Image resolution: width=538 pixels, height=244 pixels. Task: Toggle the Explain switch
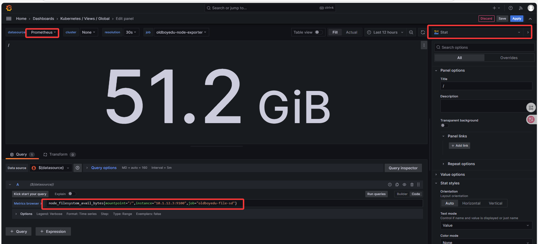(x=72, y=194)
